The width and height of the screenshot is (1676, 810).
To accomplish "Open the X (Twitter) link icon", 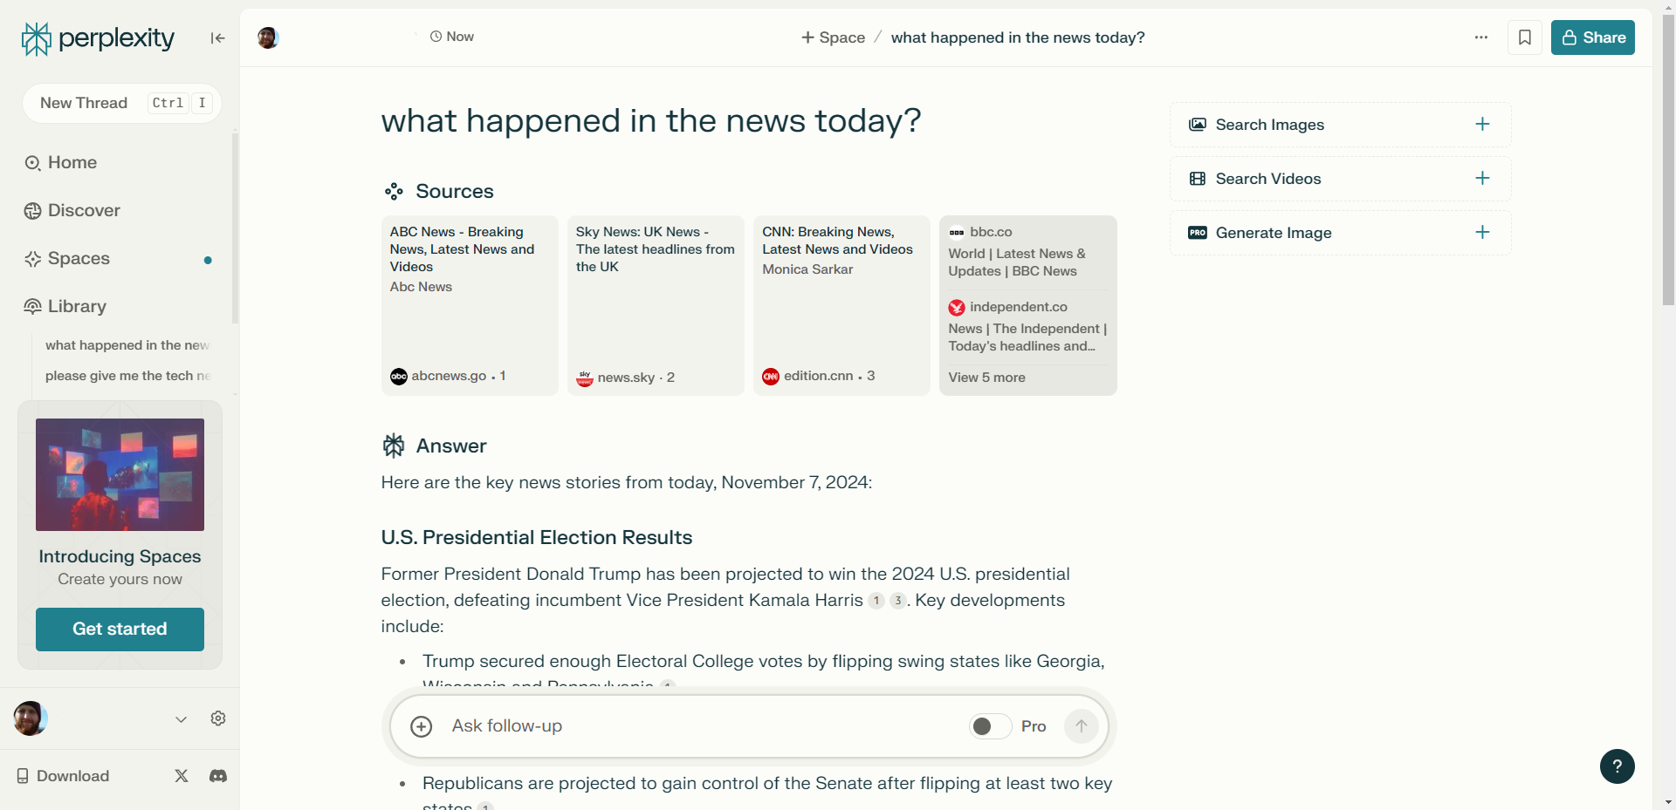I will (182, 776).
